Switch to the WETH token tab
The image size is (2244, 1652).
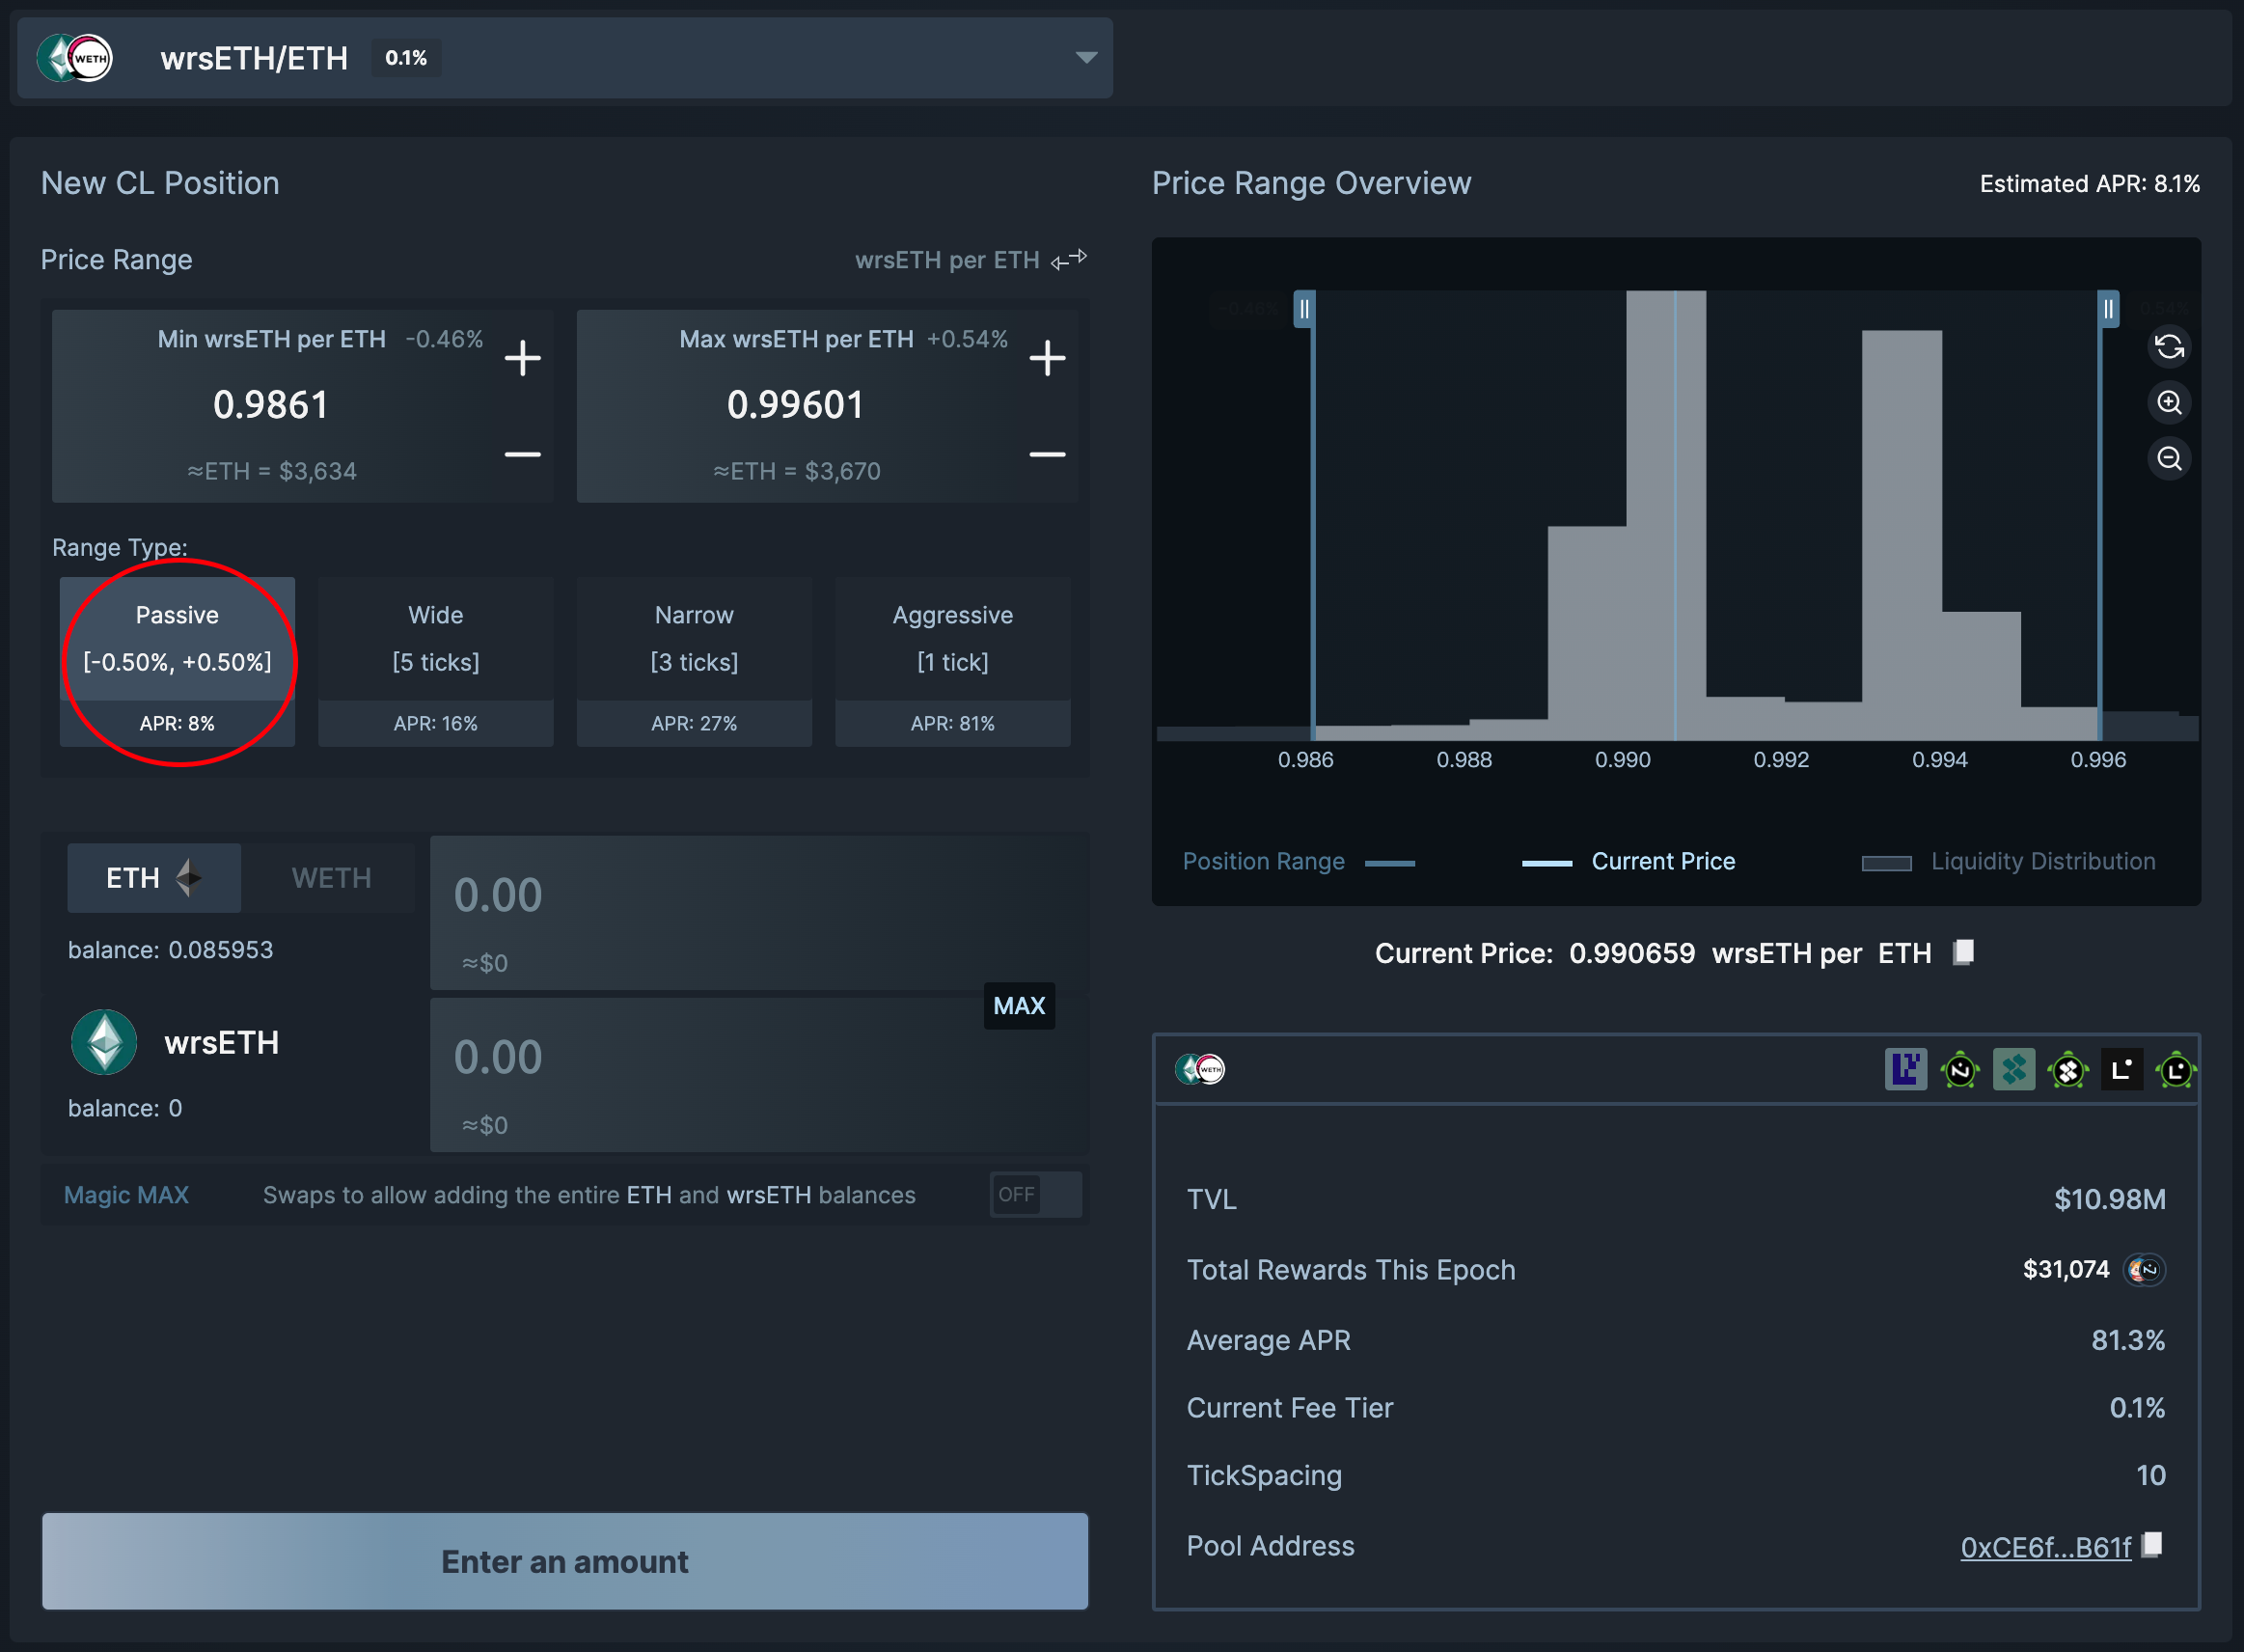[x=331, y=878]
